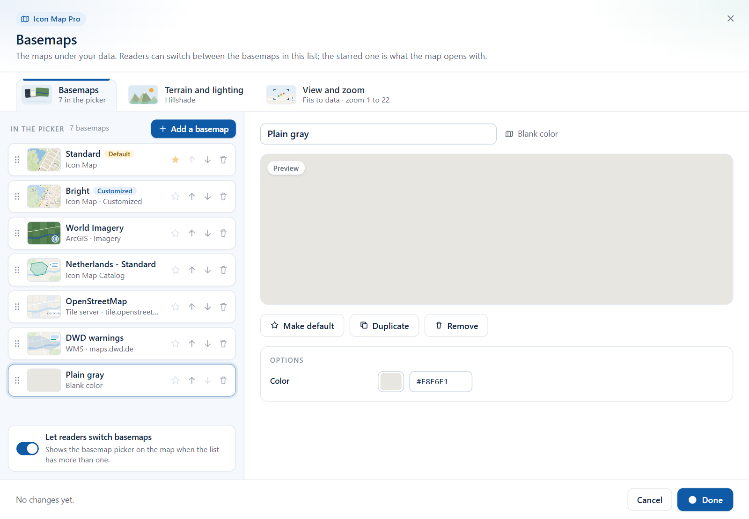This screenshot has width=749, height=519.
Task: Toggle Let readers switch basemaps
Action: (x=28, y=448)
